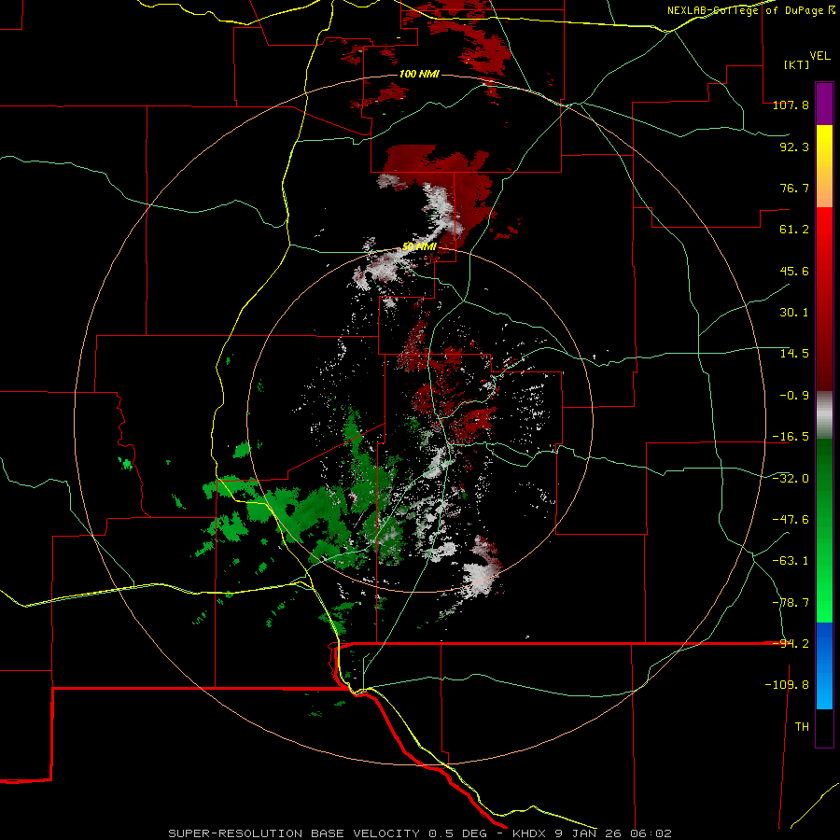Click the 14.5 legend value
Image resolution: width=840 pixels, height=840 pixels.
(x=794, y=354)
